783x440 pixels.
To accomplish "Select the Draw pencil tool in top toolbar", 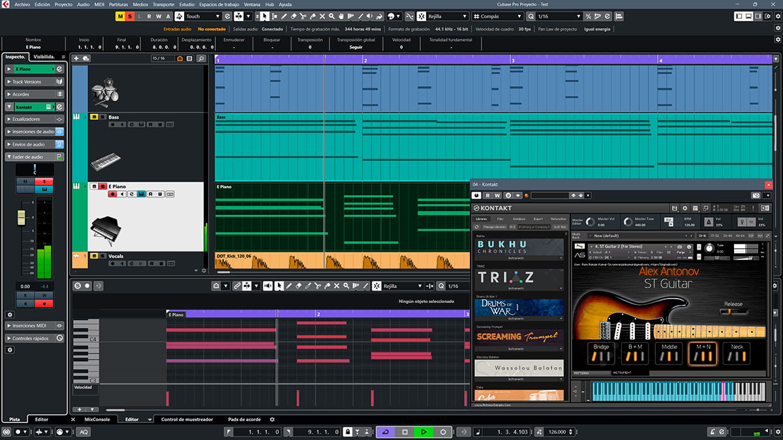I will point(284,16).
